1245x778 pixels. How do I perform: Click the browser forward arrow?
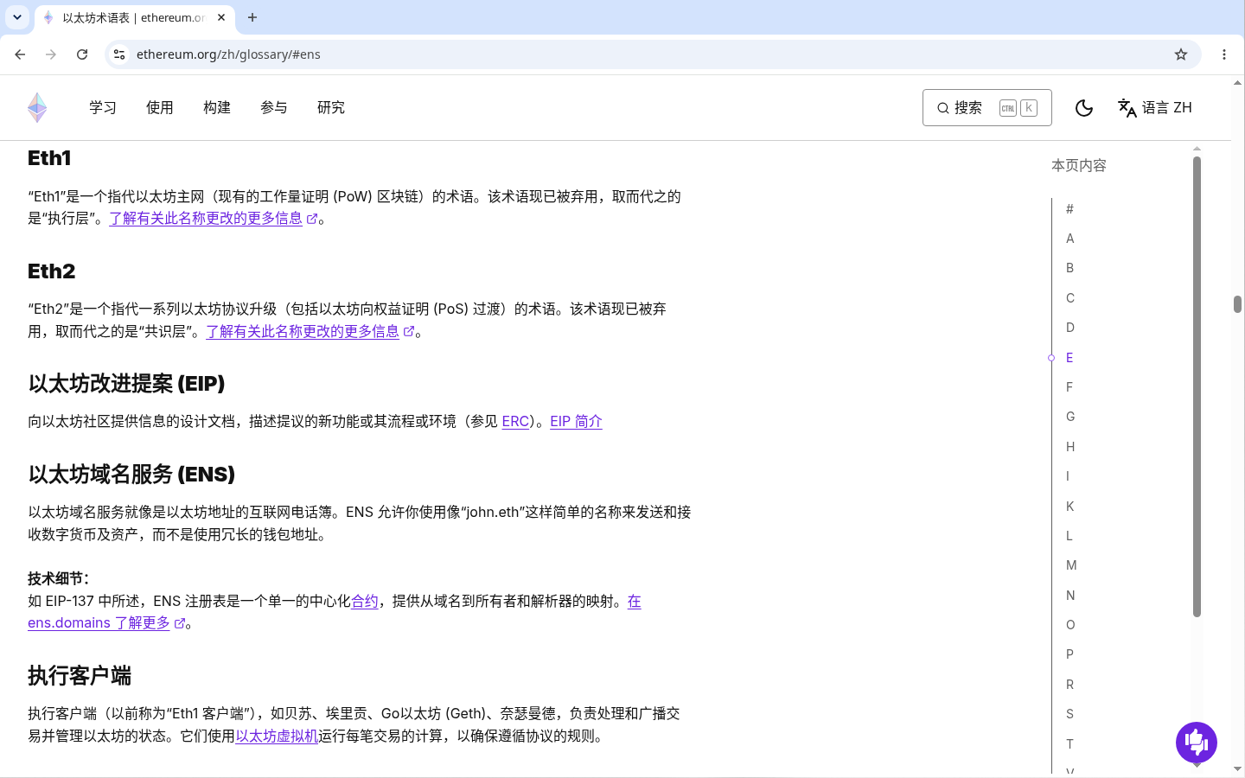pos(51,54)
